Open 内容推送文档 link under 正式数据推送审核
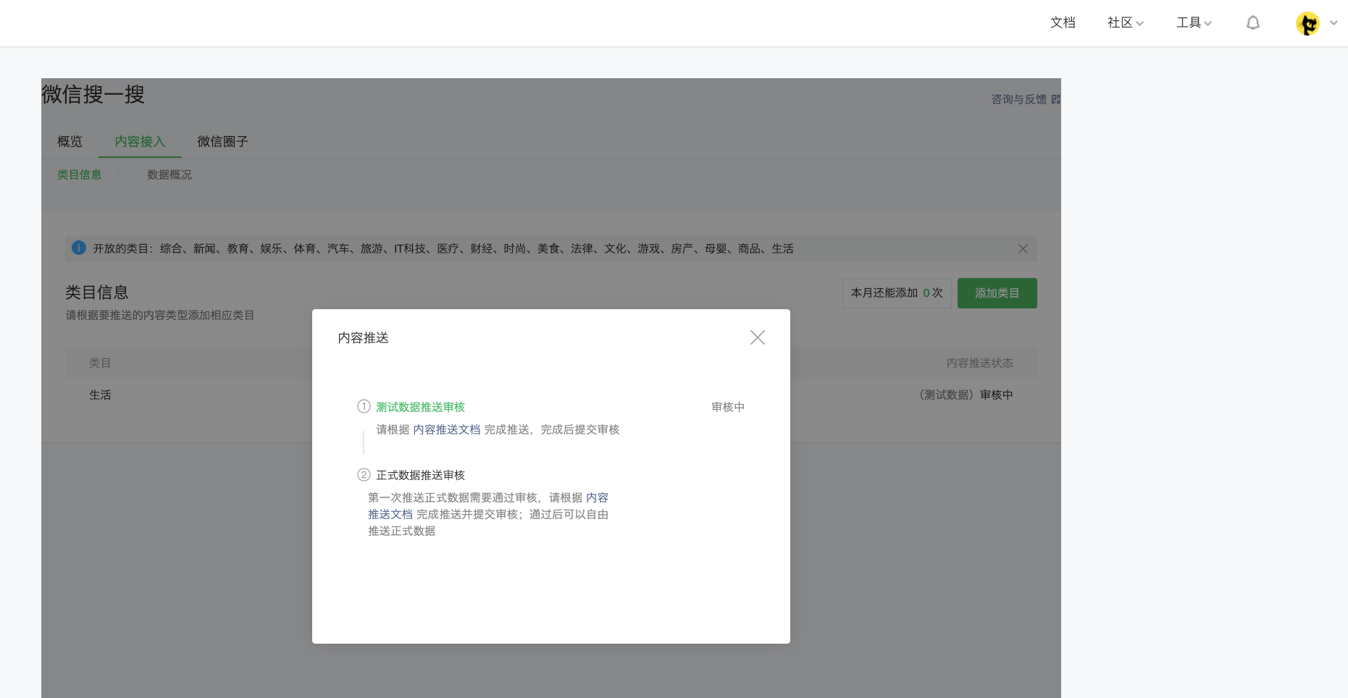Image resolution: width=1348 pixels, height=698 pixels. pos(390,514)
